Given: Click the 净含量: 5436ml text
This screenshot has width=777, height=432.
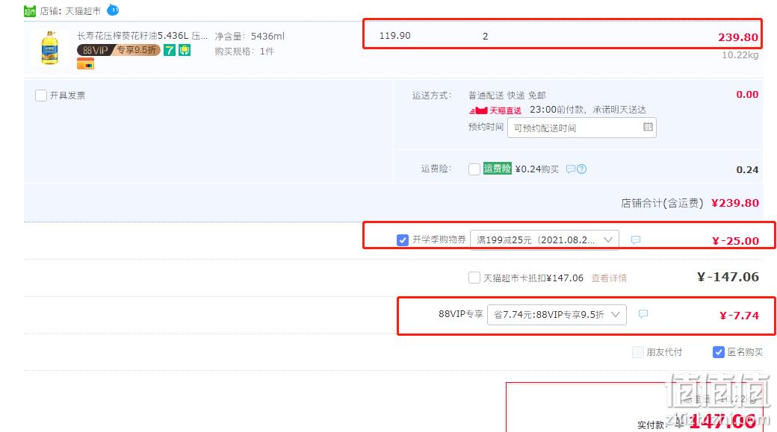Looking at the screenshot, I should 250,36.
